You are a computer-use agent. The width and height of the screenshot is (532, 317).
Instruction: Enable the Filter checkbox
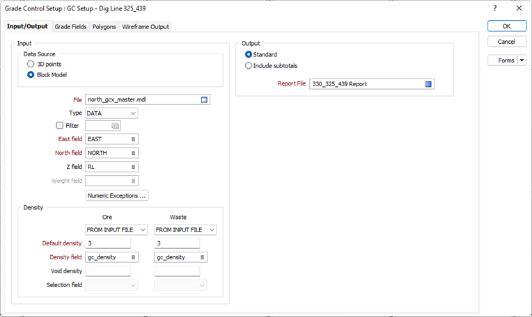tap(60, 126)
